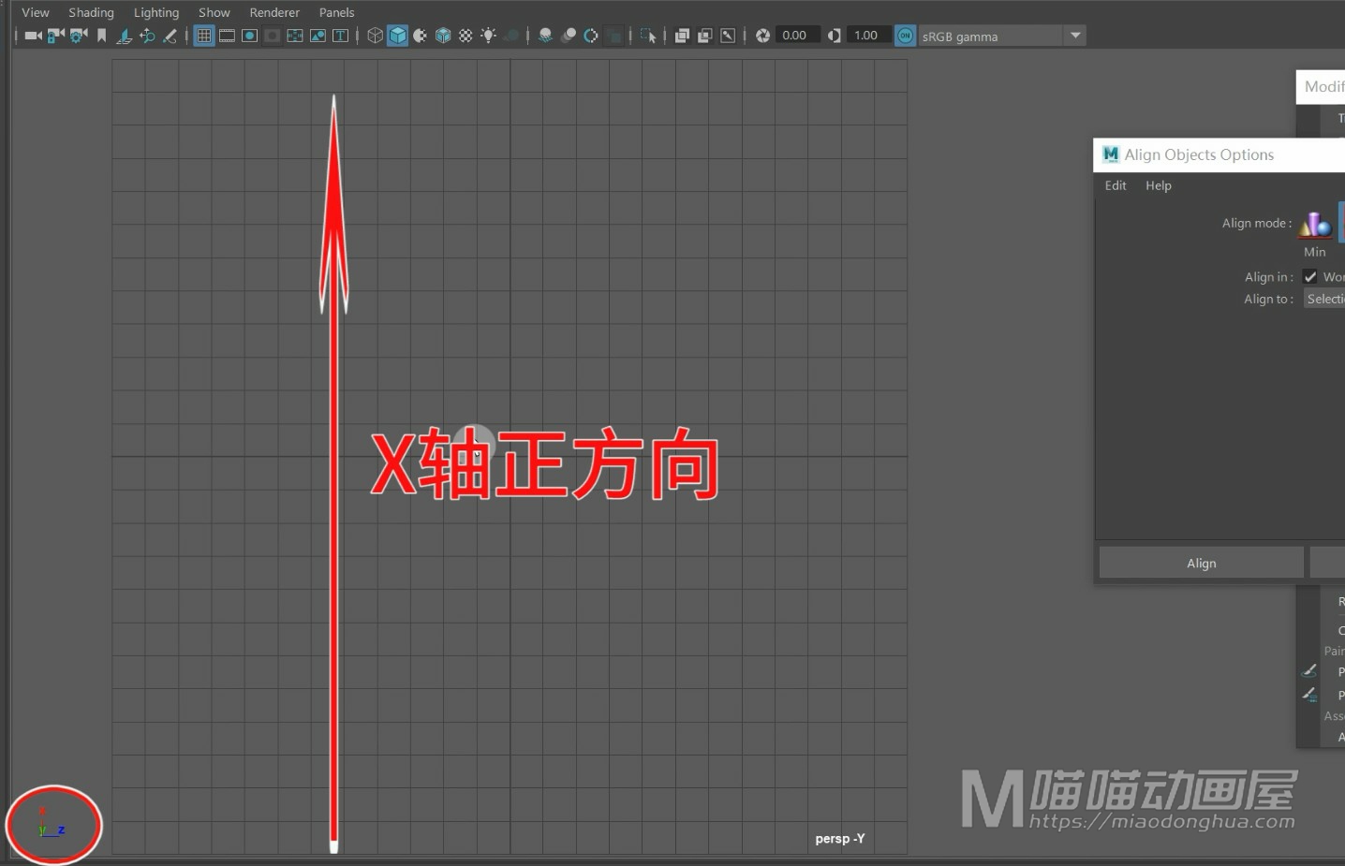The width and height of the screenshot is (1345, 866).
Task: Toggle the Gate Mask icon
Action: pyautogui.click(x=273, y=36)
